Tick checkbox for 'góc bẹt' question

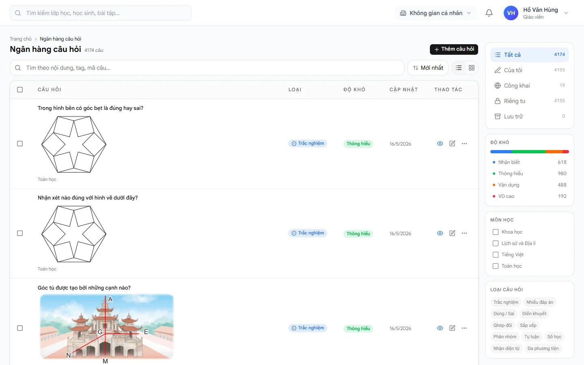click(20, 144)
